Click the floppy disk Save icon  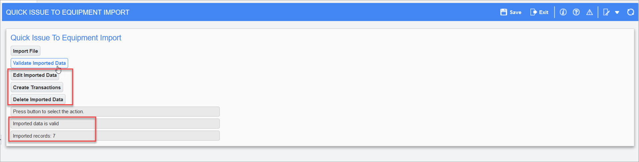point(503,12)
